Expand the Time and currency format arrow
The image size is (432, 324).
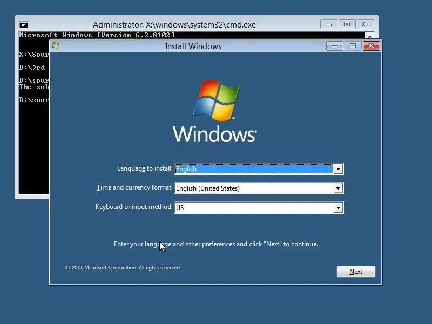338,188
